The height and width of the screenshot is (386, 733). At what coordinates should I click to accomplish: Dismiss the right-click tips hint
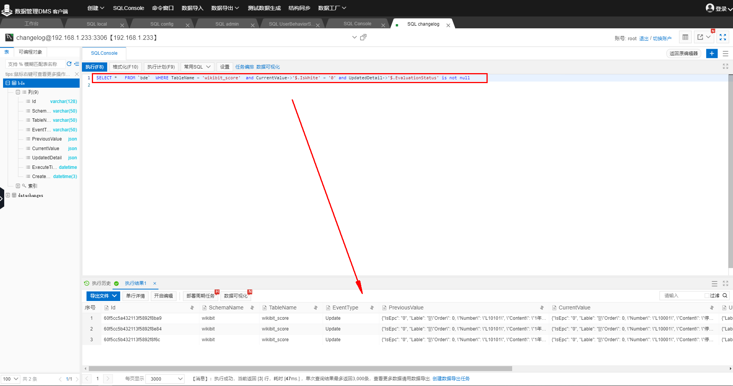77,74
